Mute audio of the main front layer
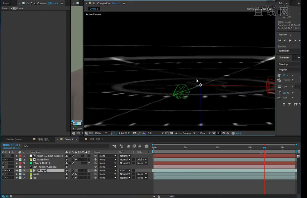 click(6, 159)
